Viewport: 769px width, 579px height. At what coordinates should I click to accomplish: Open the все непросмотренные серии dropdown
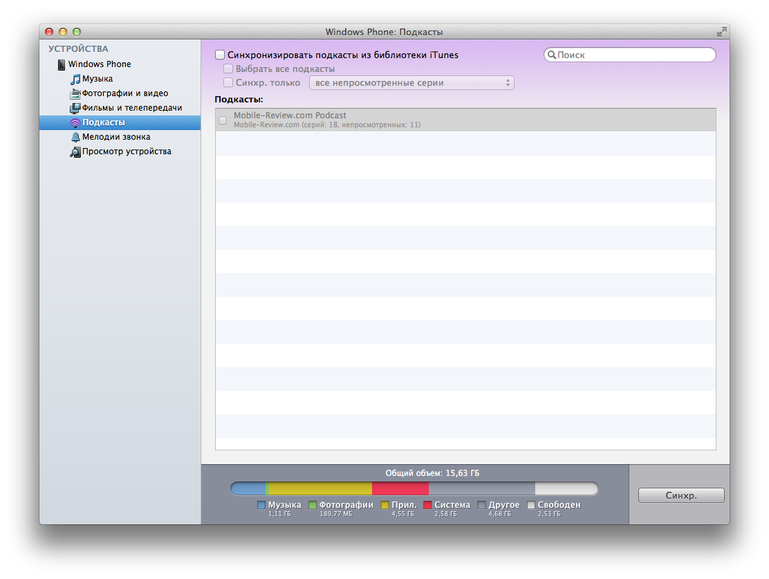point(411,83)
